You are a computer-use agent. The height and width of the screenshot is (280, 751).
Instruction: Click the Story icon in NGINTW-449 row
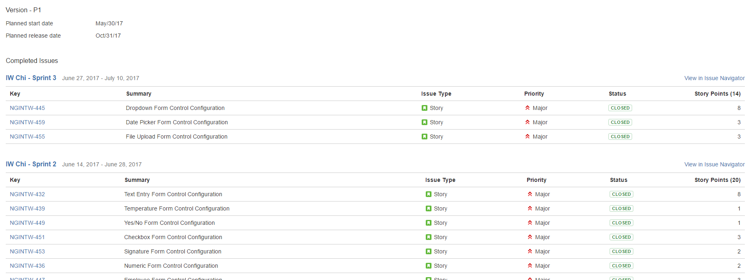pyautogui.click(x=429, y=223)
